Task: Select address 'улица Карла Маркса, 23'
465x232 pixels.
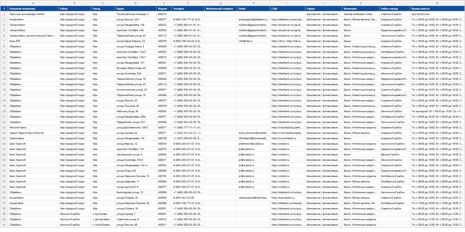Action: coord(136,41)
